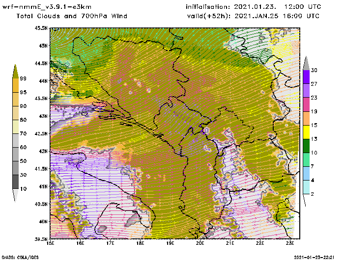The height and width of the screenshot is (260, 344).
Task: Click the 43N latitude label
Action: tap(43, 116)
